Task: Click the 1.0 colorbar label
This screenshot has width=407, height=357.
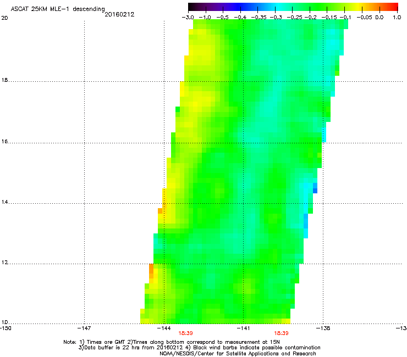Action: [x=397, y=18]
